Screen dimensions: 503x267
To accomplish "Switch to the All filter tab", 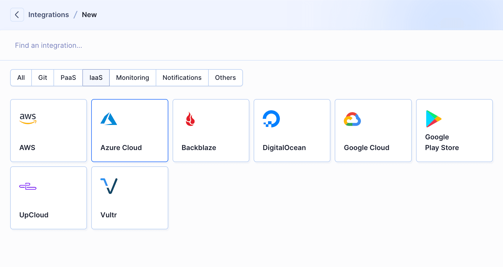I will pos(21,78).
